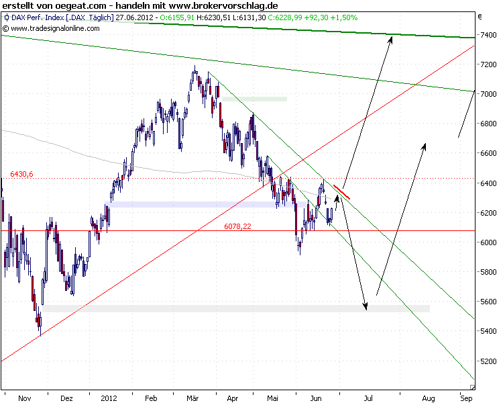The image size is (503, 403).
Task: Click the Feb label on time axis
Action: tap(151, 398)
